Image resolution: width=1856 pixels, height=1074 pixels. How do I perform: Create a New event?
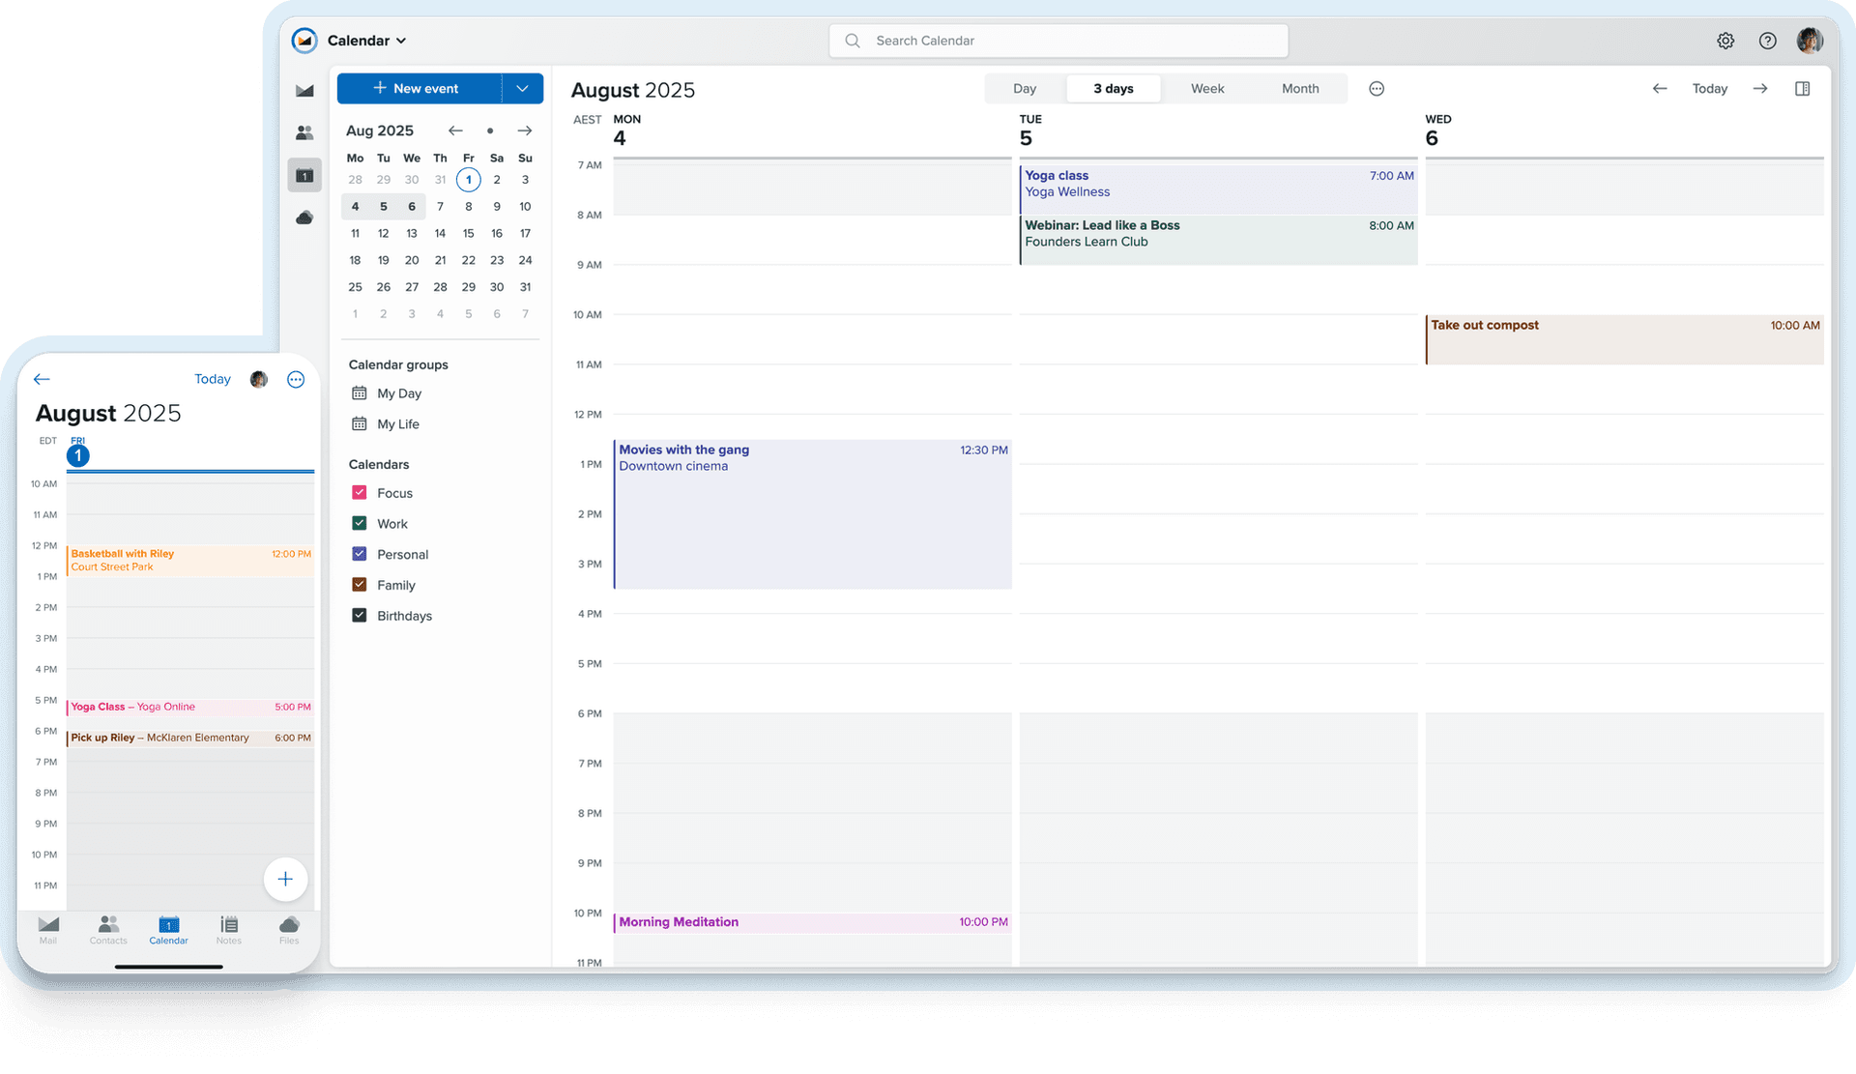420,88
